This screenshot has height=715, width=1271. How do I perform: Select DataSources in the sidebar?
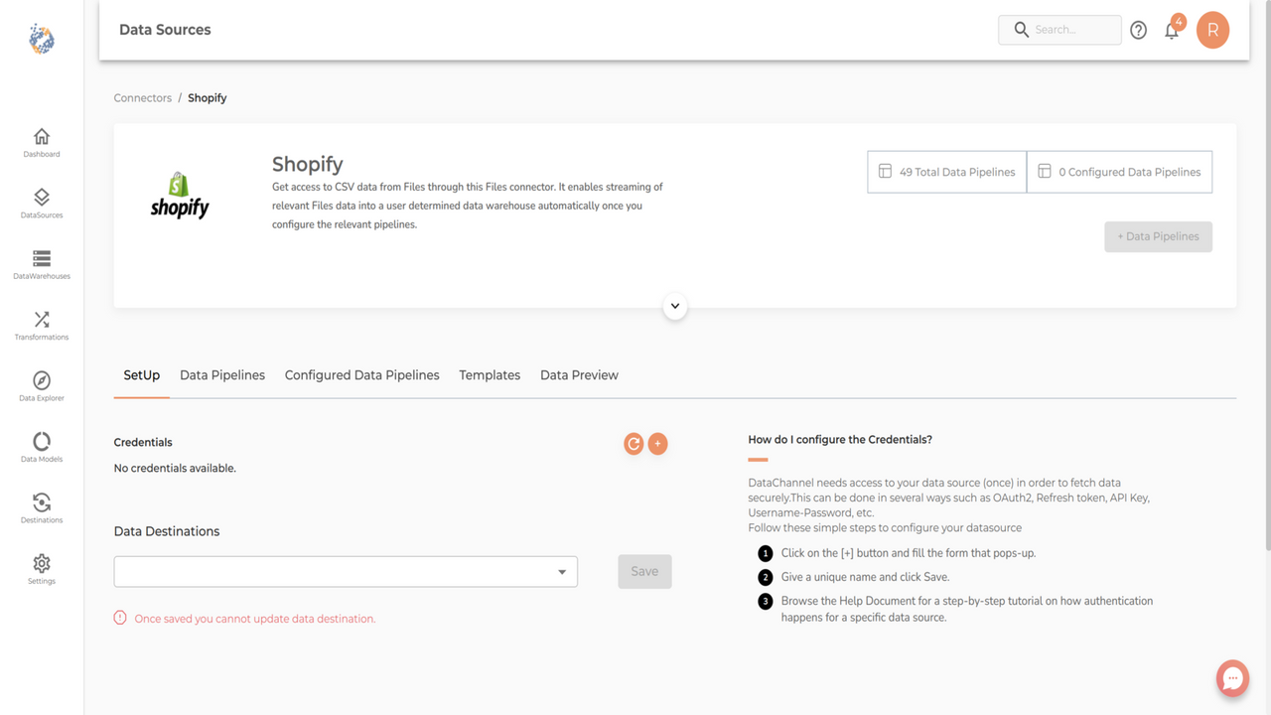[x=41, y=203]
